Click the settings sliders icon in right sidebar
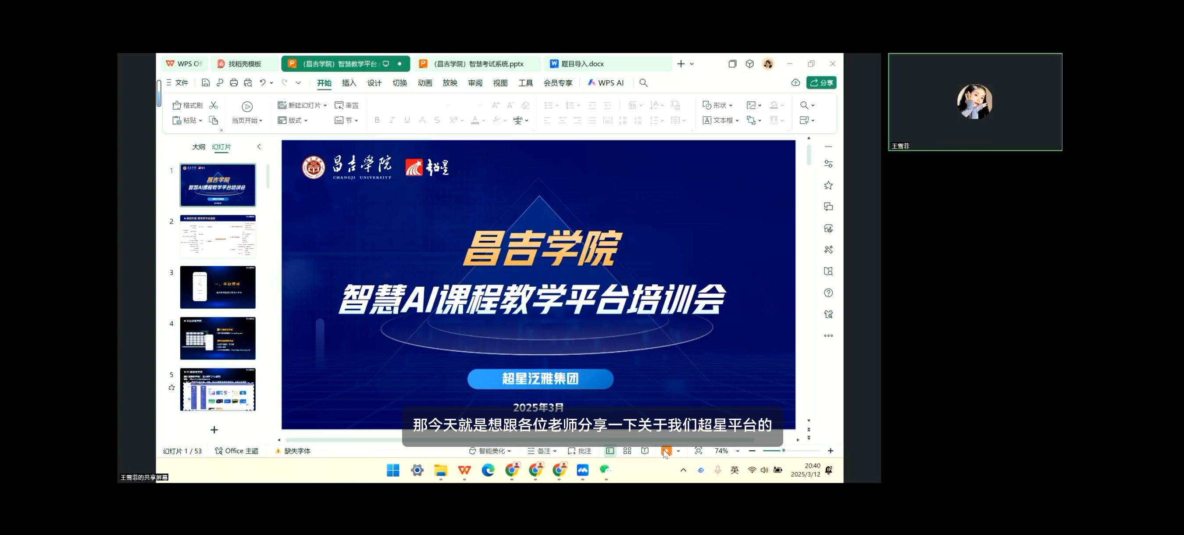The image size is (1184, 535). [828, 164]
